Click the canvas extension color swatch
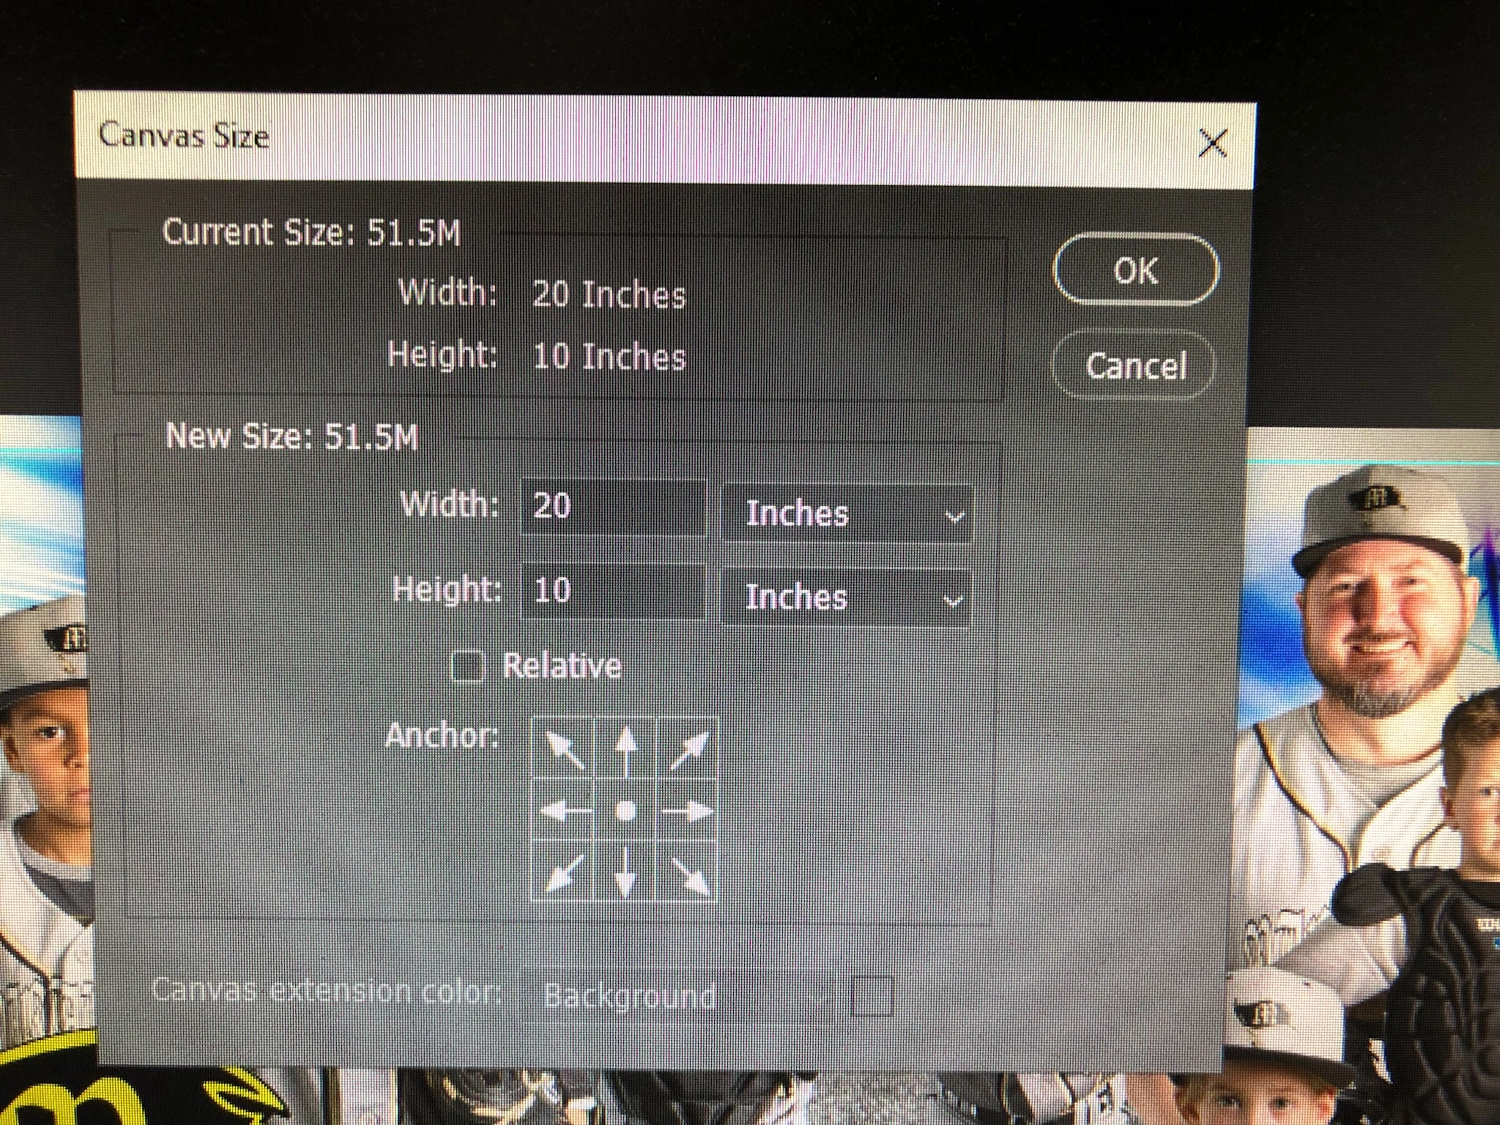Viewport: 1500px width, 1125px height. pyautogui.click(x=872, y=996)
